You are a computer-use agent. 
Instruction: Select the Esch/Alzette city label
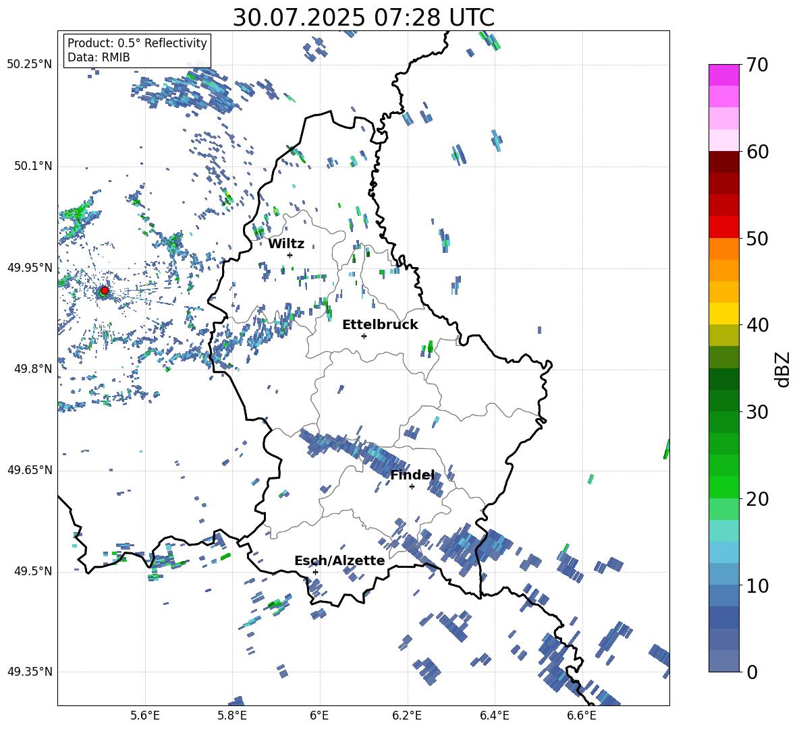[339, 560]
